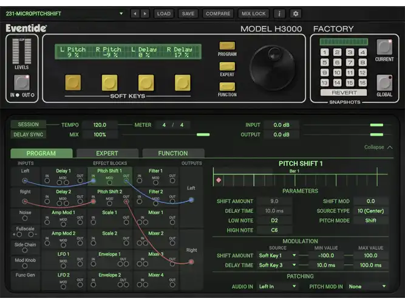The image size is (405, 304).
Task: Click the LOW NOTE D2 field
Action: pos(274,221)
